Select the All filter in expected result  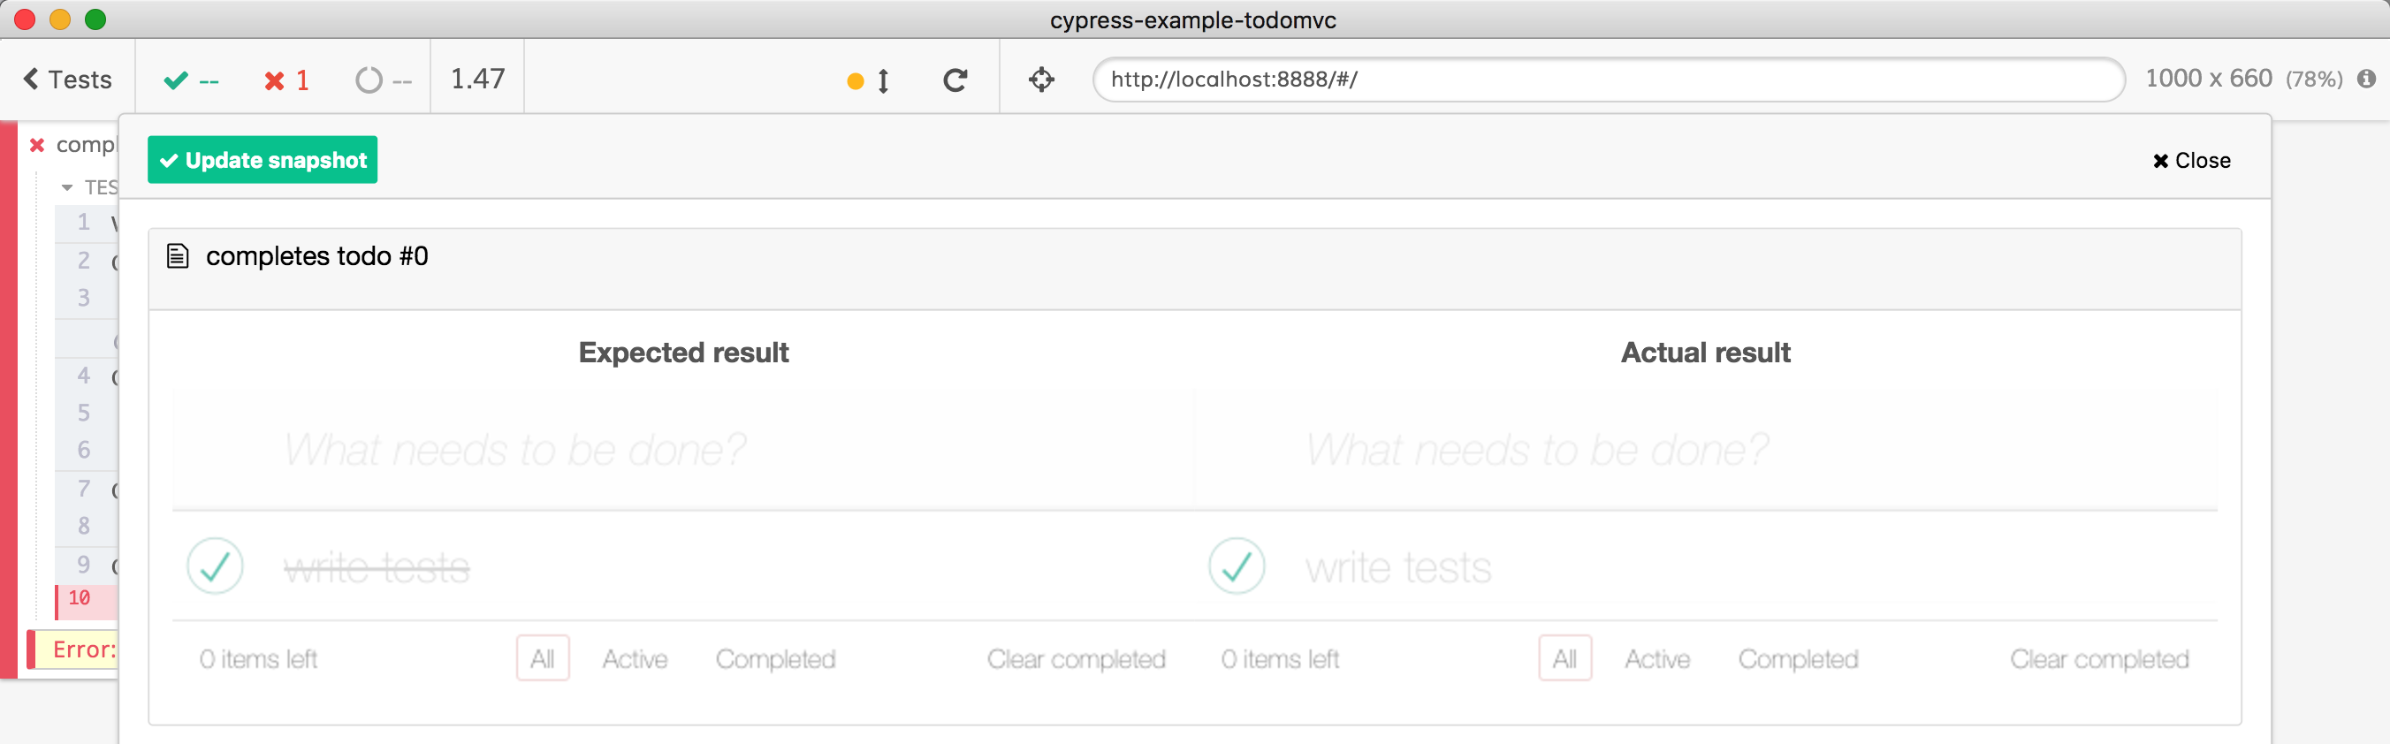pos(543,658)
